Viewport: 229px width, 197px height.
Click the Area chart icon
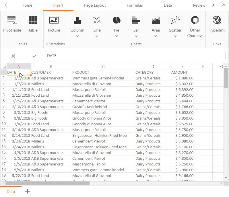[156, 20]
